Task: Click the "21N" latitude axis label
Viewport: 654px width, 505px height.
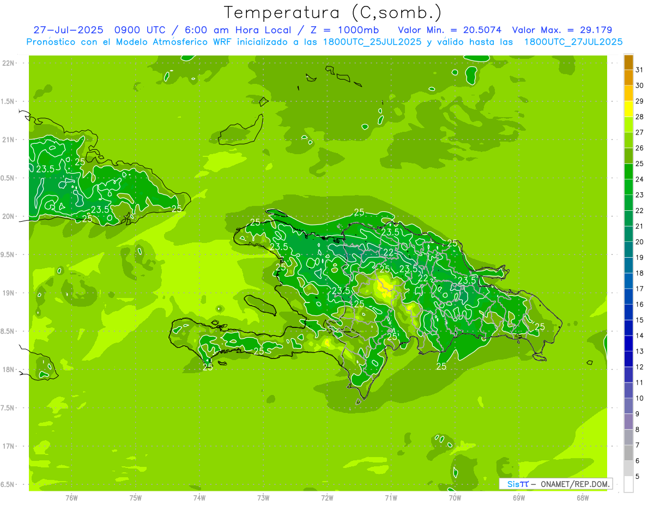Action: [8, 139]
